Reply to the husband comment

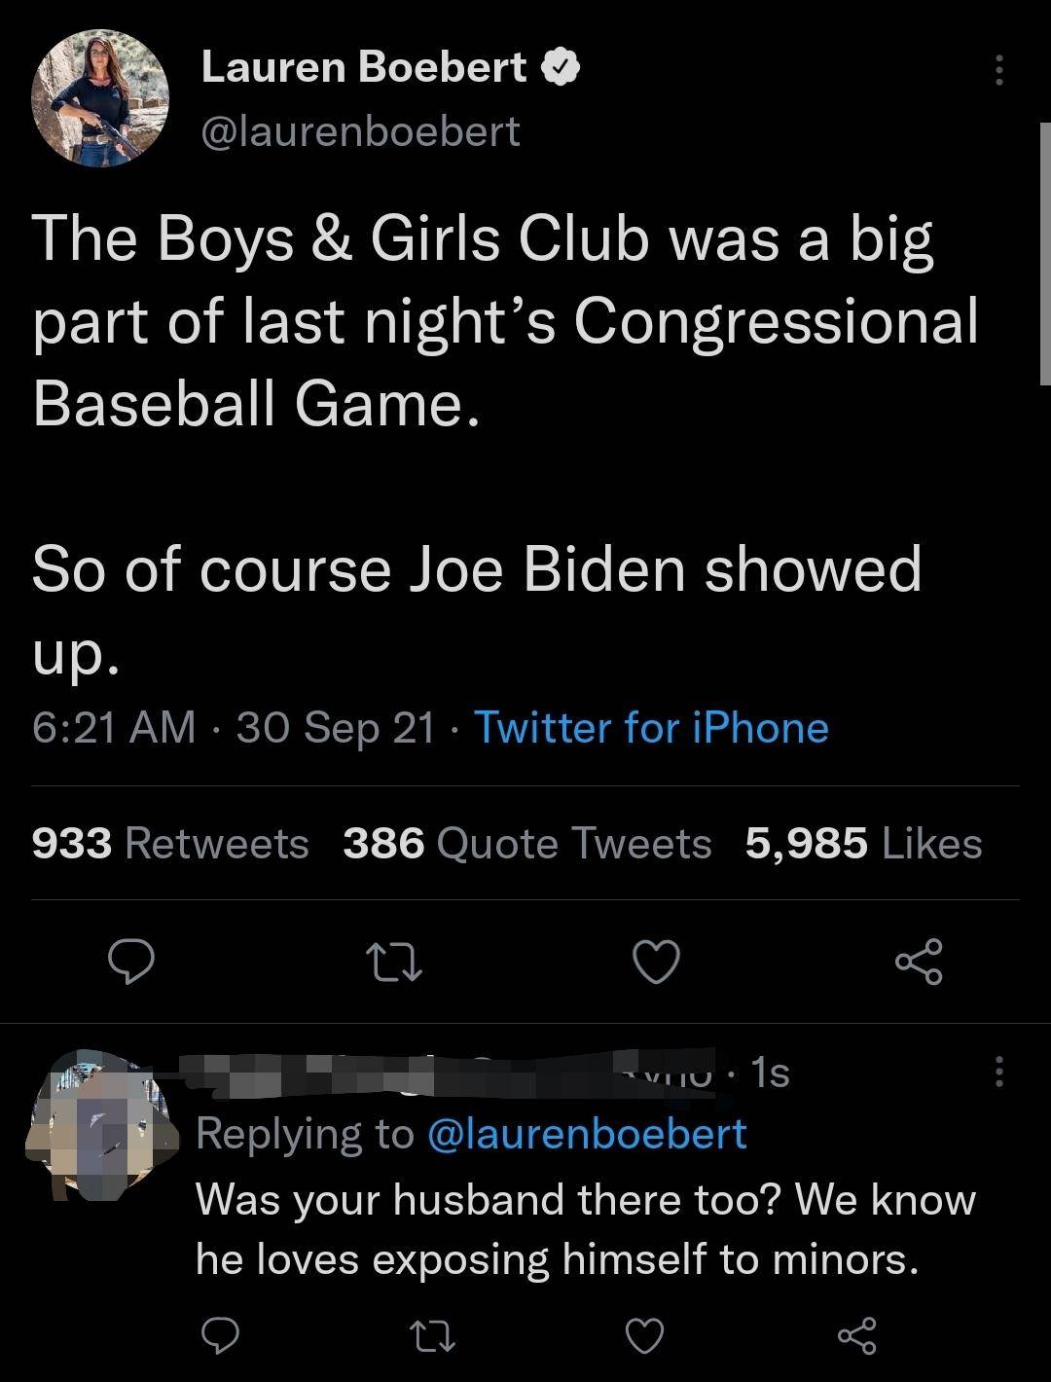tap(219, 1335)
